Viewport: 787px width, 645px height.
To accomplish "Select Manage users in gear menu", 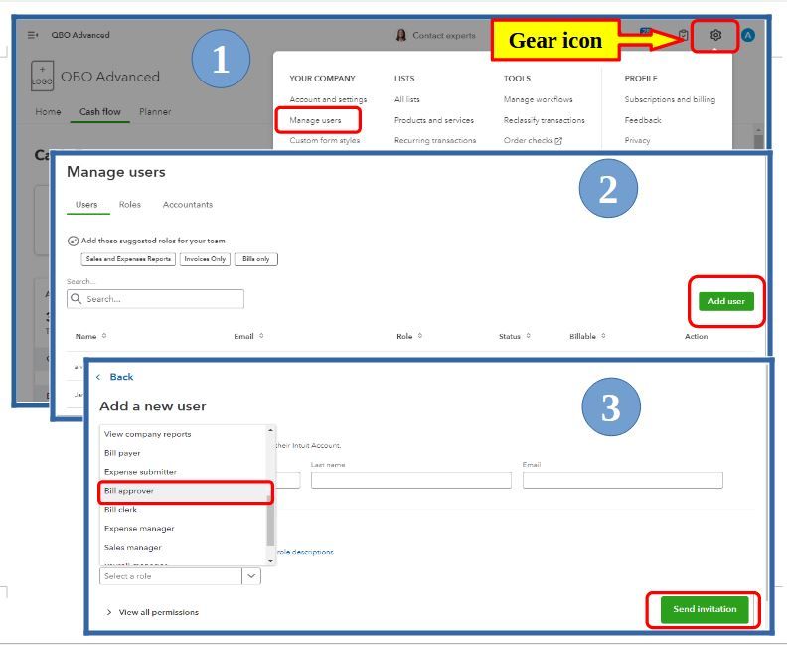I will pos(315,120).
